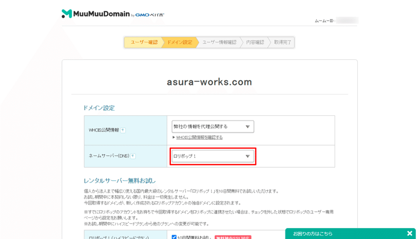Open the ネームサーバー dropdown showing ロリポップ!

point(213,156)
